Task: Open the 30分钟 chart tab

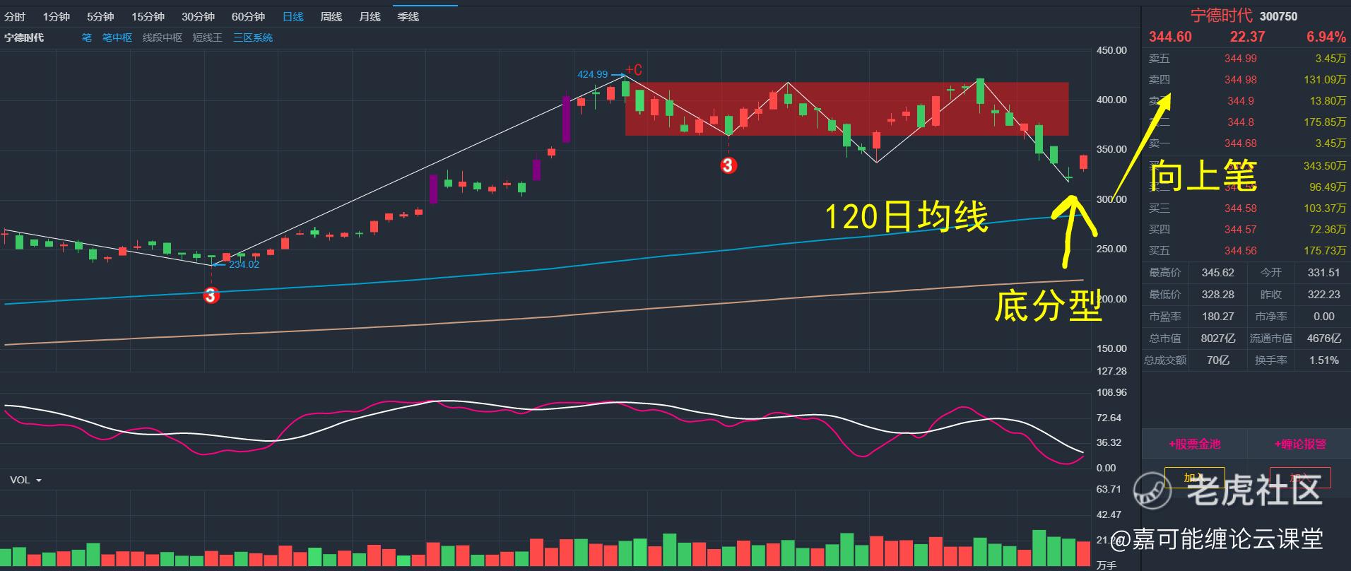Action: [198, 16]
